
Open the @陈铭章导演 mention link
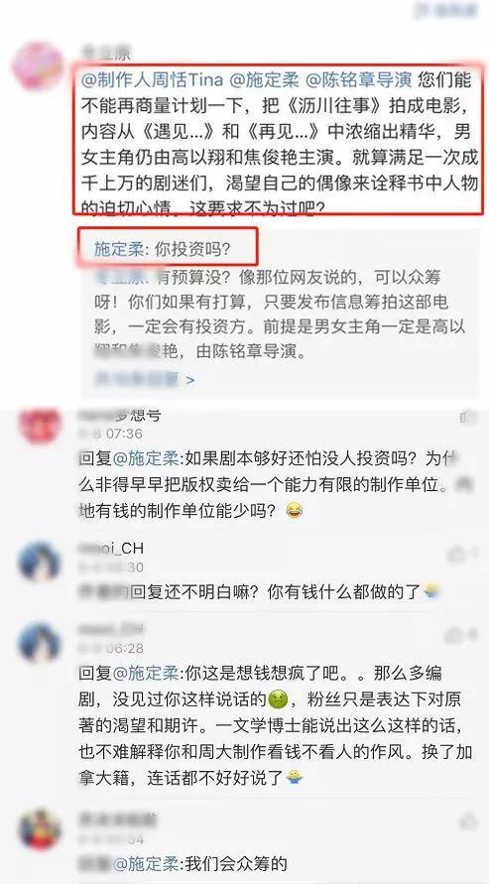(x=358, y=81)
